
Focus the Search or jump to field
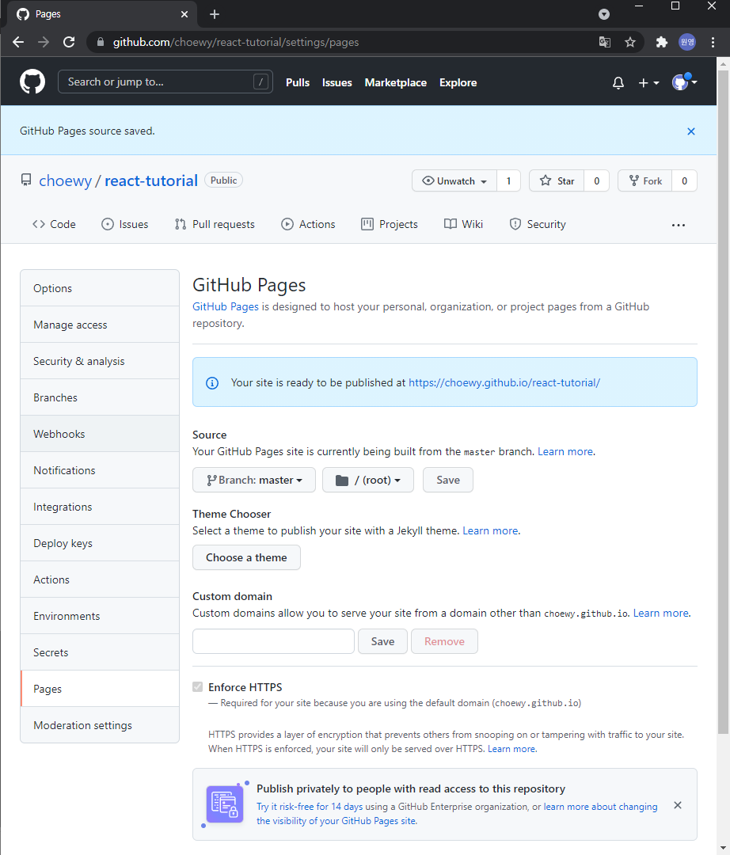coord(165,82)
